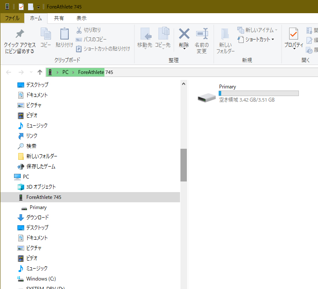This screenshot has height=289, width=318.
Task: Select first ミュージック in navigation tree
Action: coord(33,126)
